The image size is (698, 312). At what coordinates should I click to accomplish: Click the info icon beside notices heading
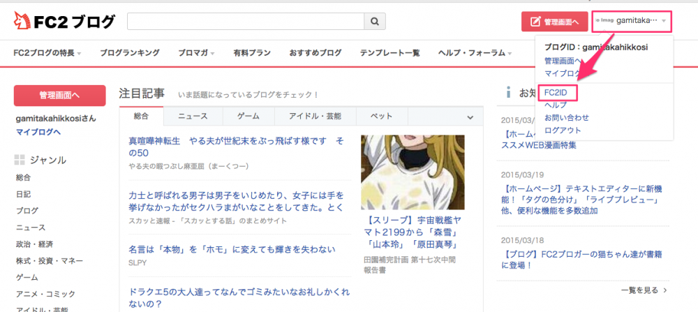pyautogui.click(x=507, y=92)
